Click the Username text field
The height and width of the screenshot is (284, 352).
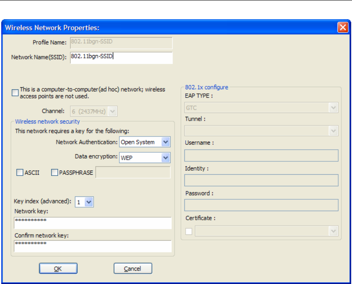pos(261,156)
